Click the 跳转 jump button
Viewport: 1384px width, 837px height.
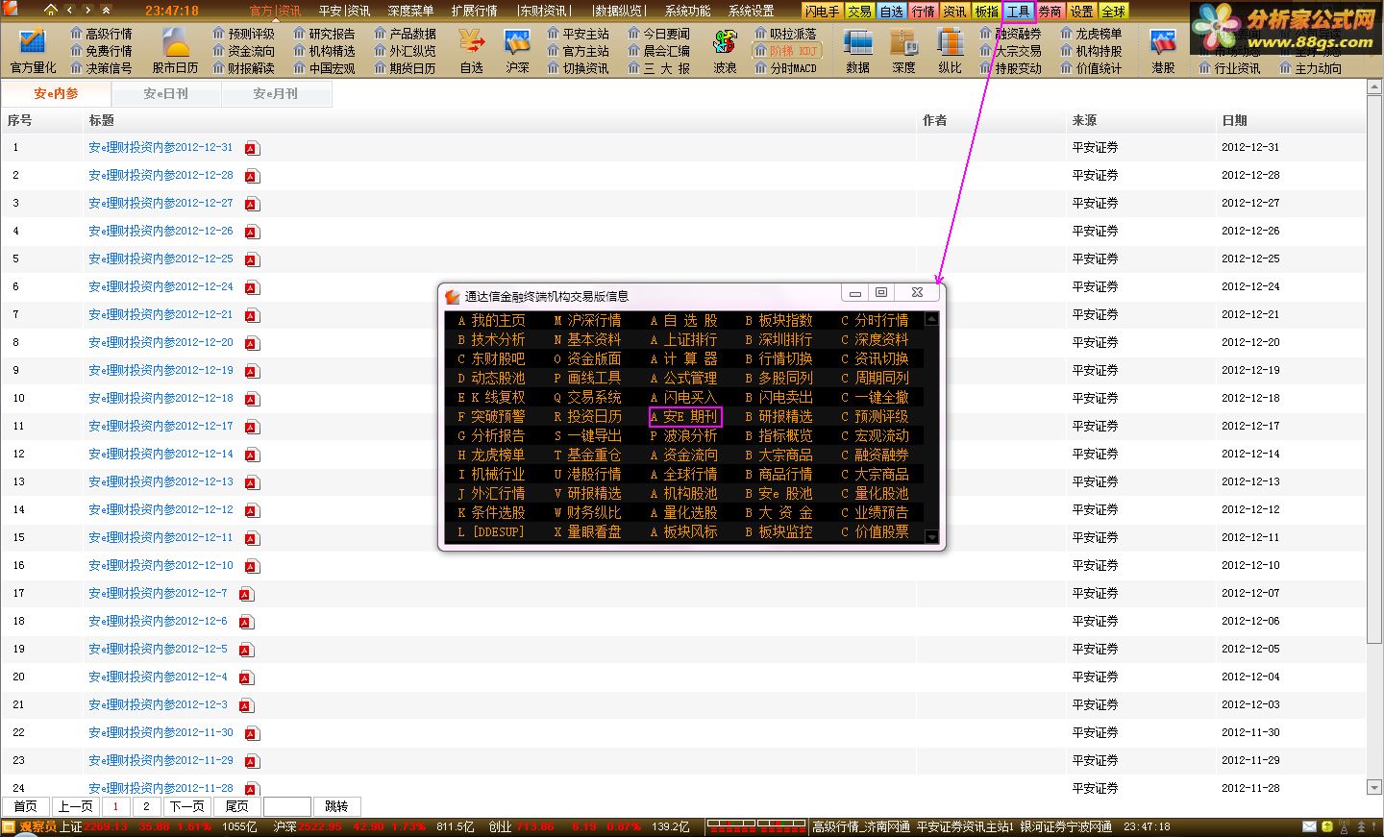pyautogui.click(x=336, y=806)
